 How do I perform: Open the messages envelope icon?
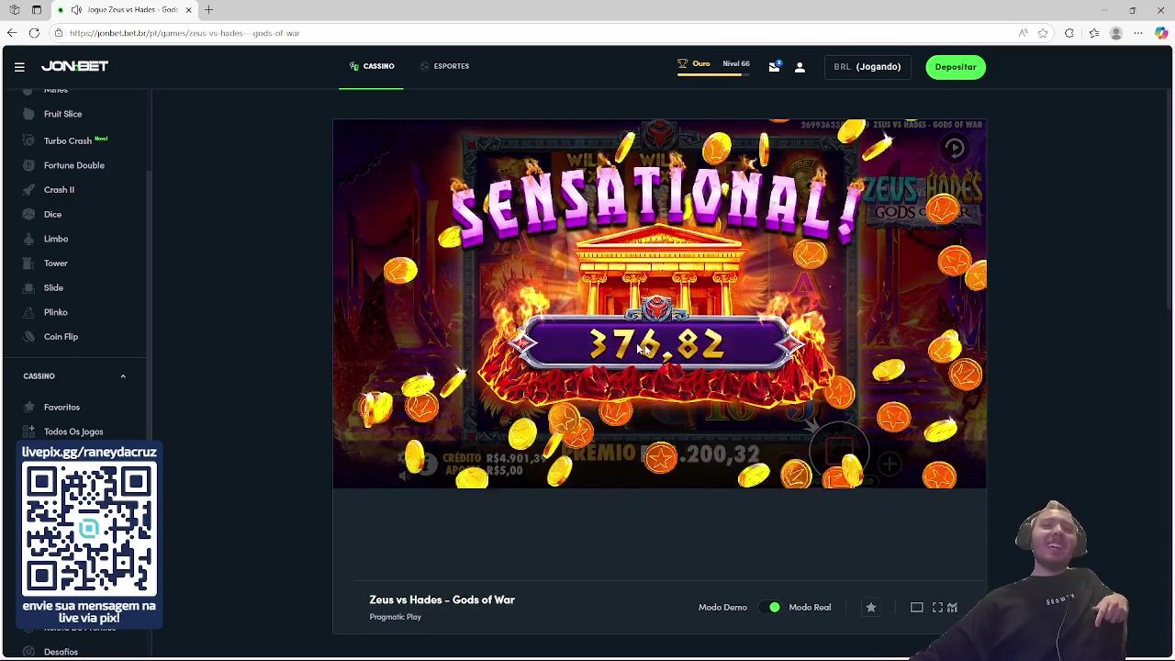pyautogui.click(x=774, y=66)
